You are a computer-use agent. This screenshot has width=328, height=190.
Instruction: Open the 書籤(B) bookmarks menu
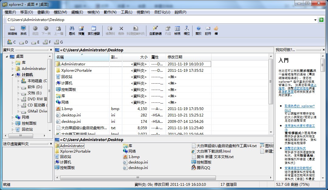pyautogui.click(x=43, y=12)
